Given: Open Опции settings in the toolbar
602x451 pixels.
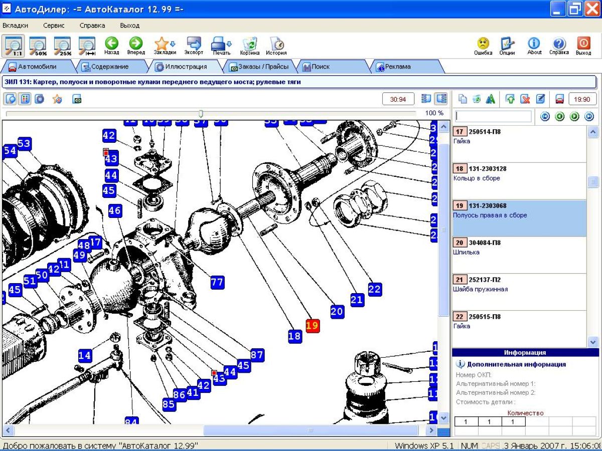Looking at the screenshot, I should pos(507,45).
